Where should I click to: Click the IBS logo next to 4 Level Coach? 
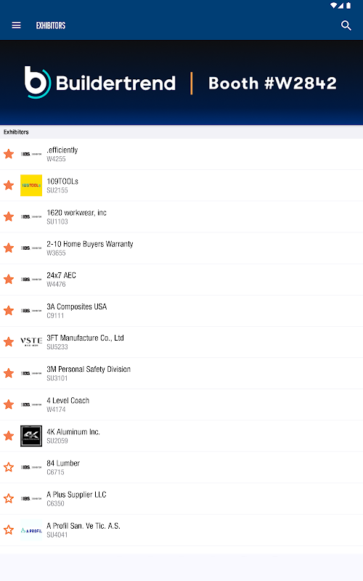coord(31,405)
